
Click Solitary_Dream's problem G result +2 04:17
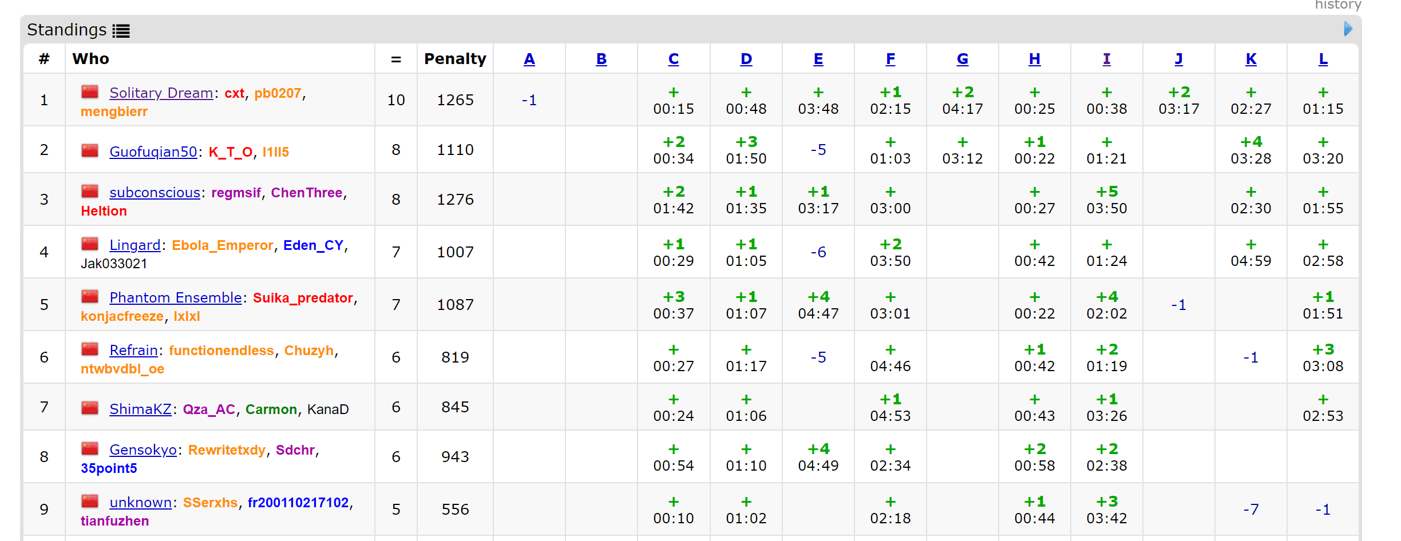tap(962, 100)
